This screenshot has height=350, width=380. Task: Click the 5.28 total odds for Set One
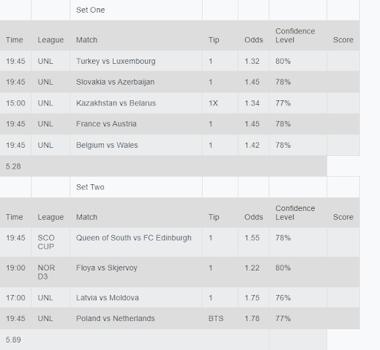[x=13, y=166]
